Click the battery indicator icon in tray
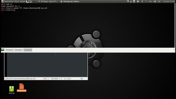Screen dimensions: 176x99 point(134,1)
